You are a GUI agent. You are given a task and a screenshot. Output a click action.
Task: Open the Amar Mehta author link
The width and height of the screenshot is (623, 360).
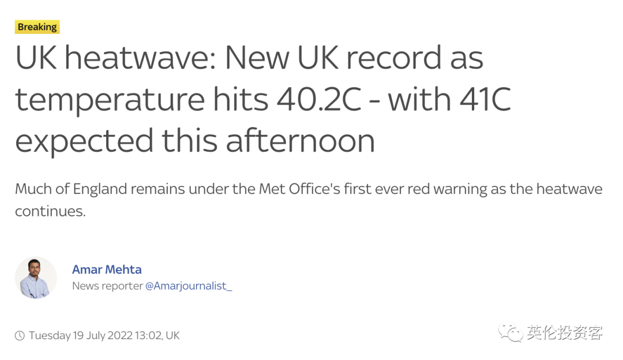107,269
